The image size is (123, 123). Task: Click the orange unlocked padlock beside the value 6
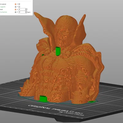16,10
